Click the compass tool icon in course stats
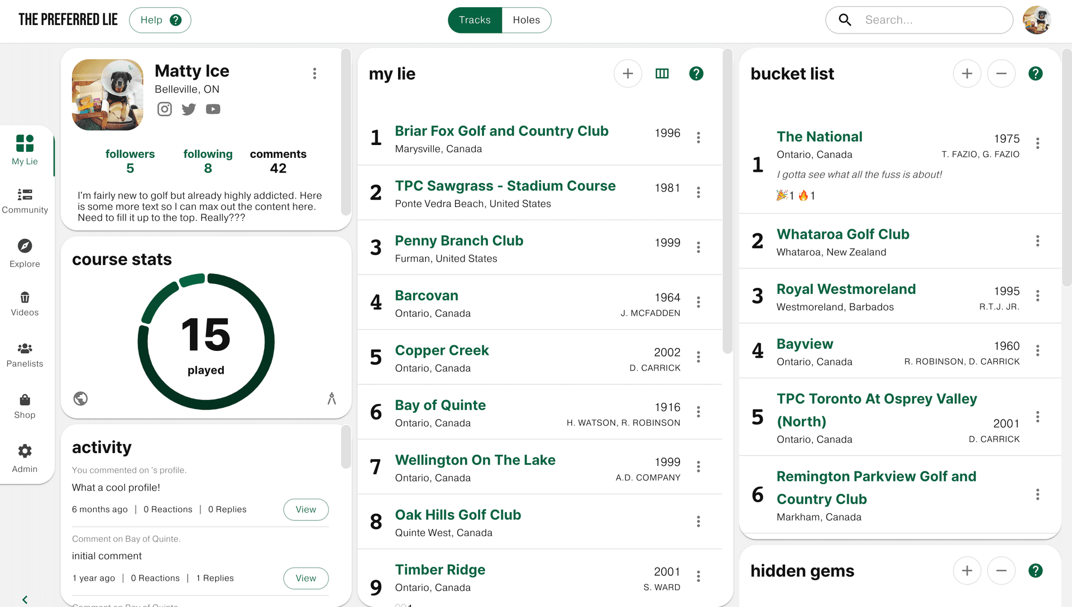This screenshot has width=1072, height=607. [332, 398]
